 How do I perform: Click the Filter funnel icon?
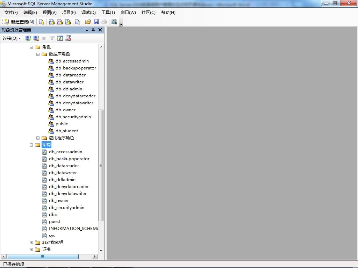pyautogui.click(x=52, y=38)
